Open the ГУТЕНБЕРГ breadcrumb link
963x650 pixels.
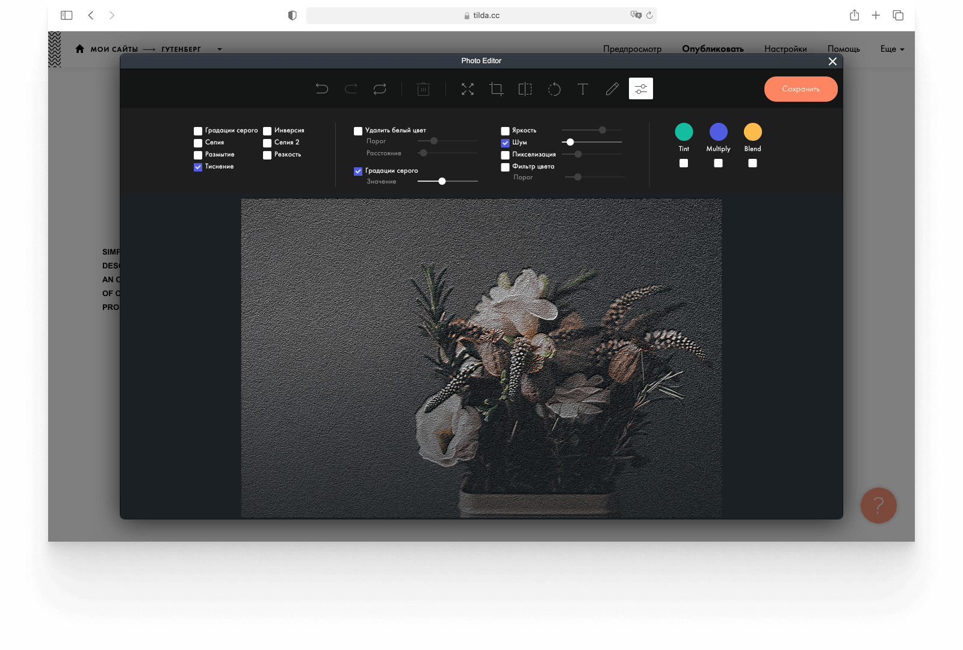click(x=181, y=49)
